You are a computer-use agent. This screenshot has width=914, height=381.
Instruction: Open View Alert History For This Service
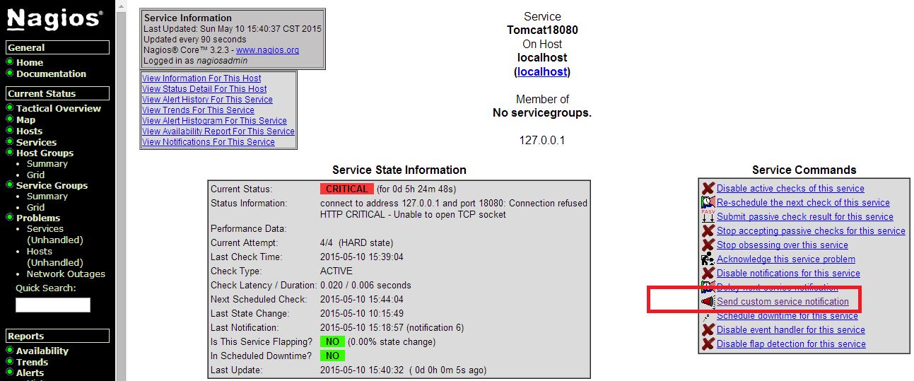coord(207,100)
